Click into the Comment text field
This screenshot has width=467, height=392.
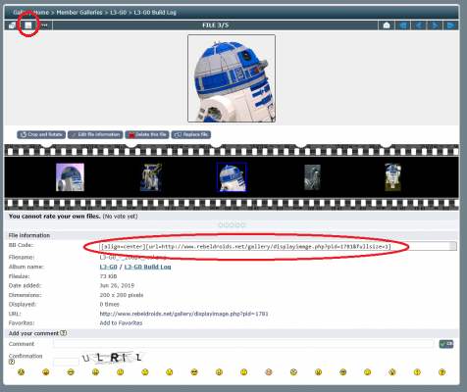(x=243, y=344)
